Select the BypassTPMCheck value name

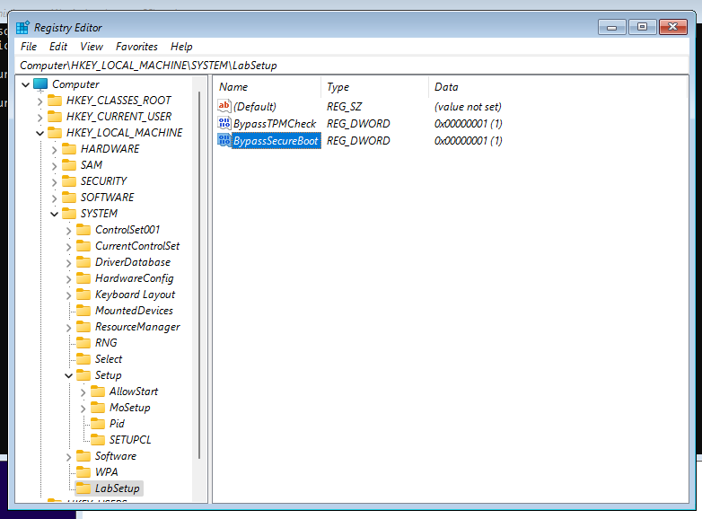(275, 124)
